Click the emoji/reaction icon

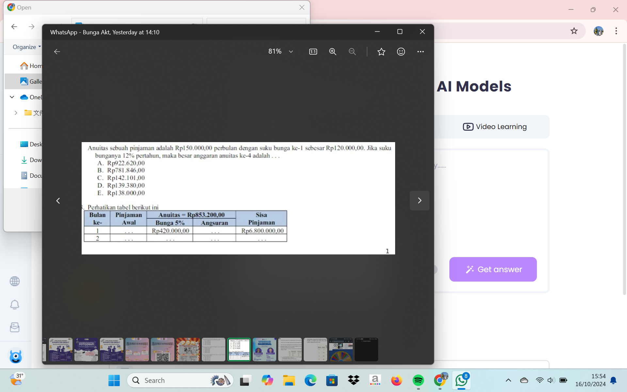(x=401, y=51)
